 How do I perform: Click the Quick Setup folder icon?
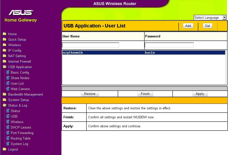tap(4, 39)
